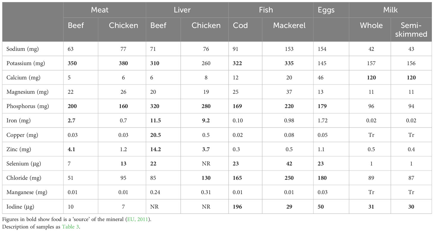Click the Fish column group header
The width and height of the screenshot is (434, 232).
coord(266,9)
